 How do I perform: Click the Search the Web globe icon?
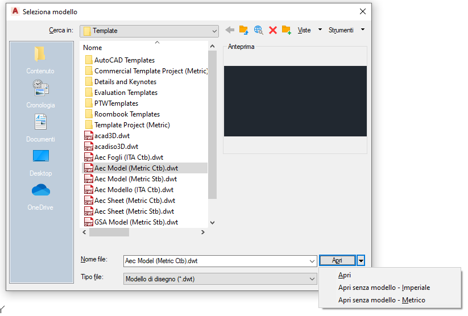[x=259, y=30]
